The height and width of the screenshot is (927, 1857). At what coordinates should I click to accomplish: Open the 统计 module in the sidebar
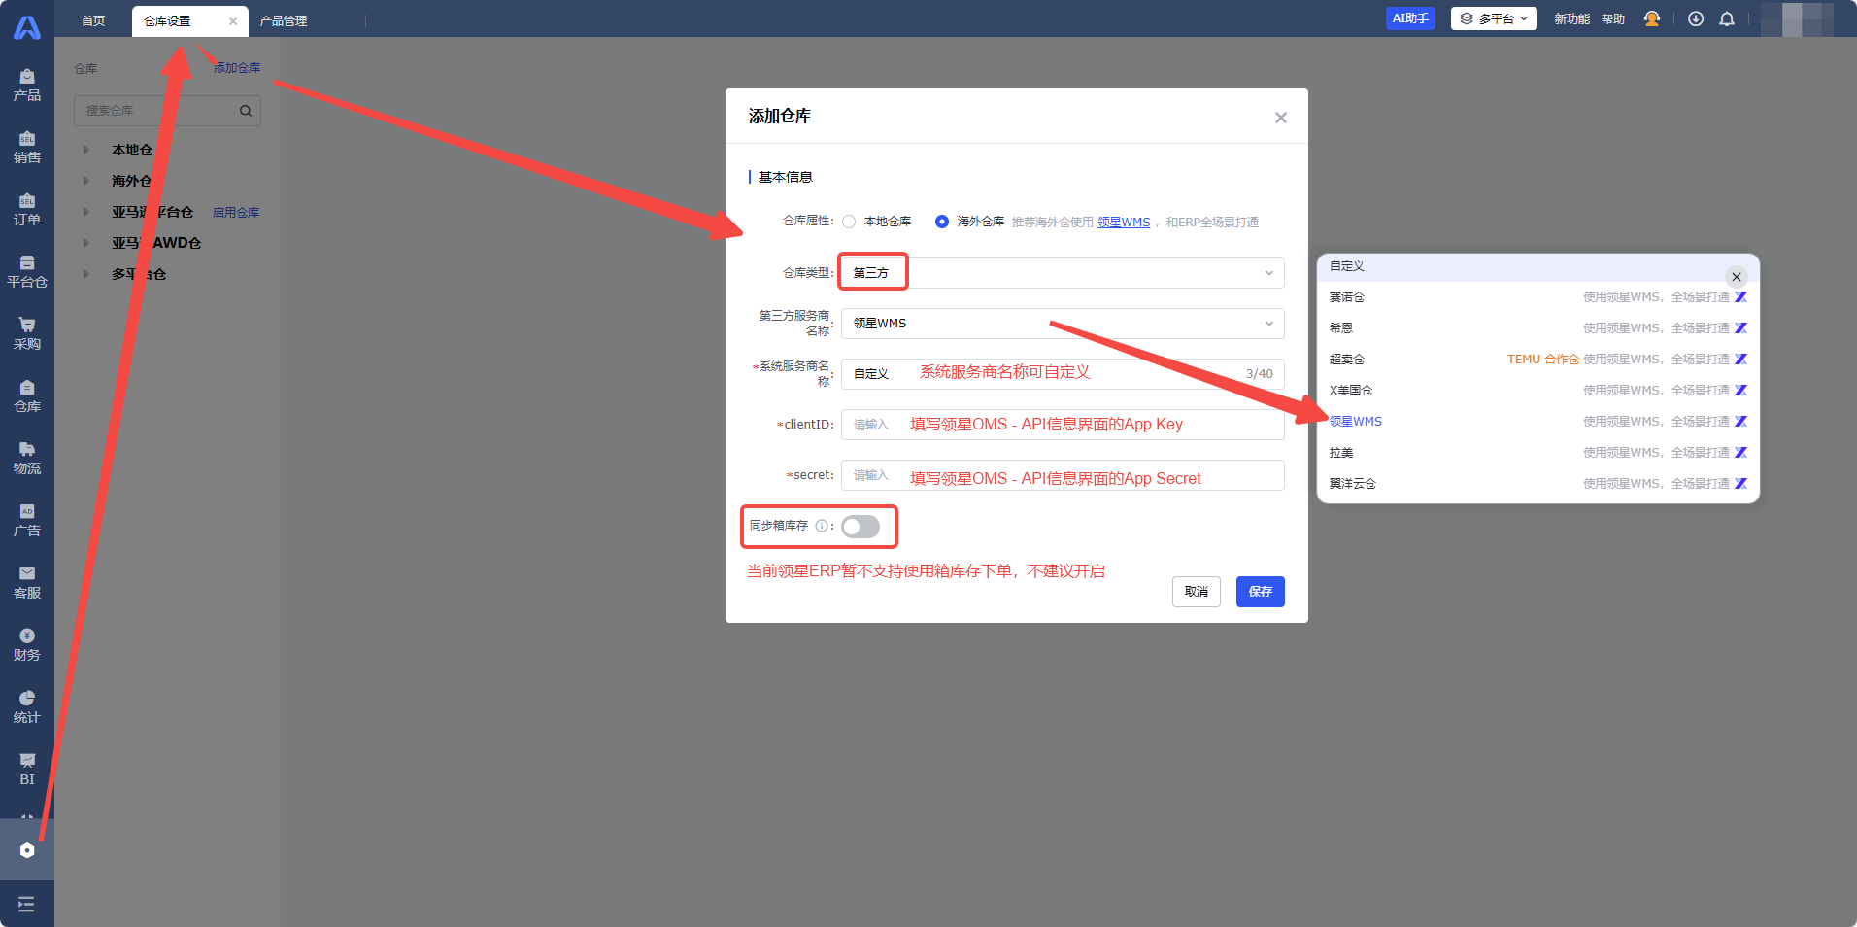click(27, 707)
